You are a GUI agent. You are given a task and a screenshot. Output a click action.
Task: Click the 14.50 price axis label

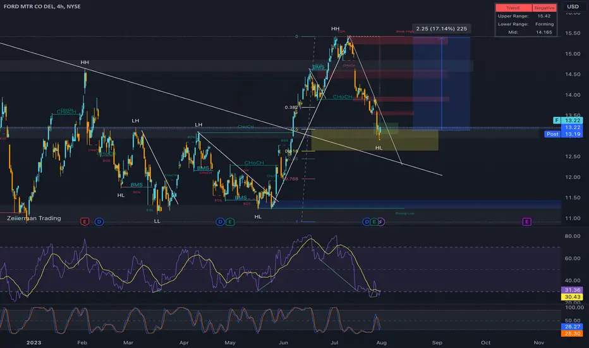[573, 74]
